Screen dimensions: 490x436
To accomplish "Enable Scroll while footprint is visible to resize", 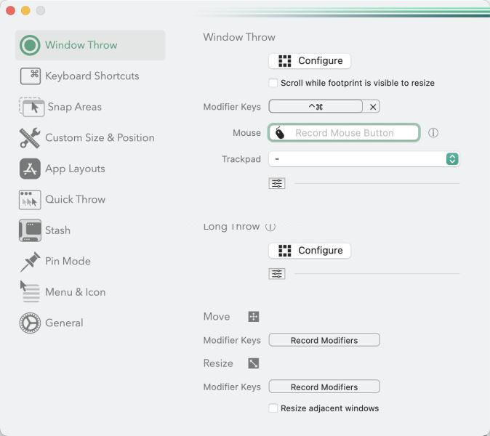I will tap(273, 83).
